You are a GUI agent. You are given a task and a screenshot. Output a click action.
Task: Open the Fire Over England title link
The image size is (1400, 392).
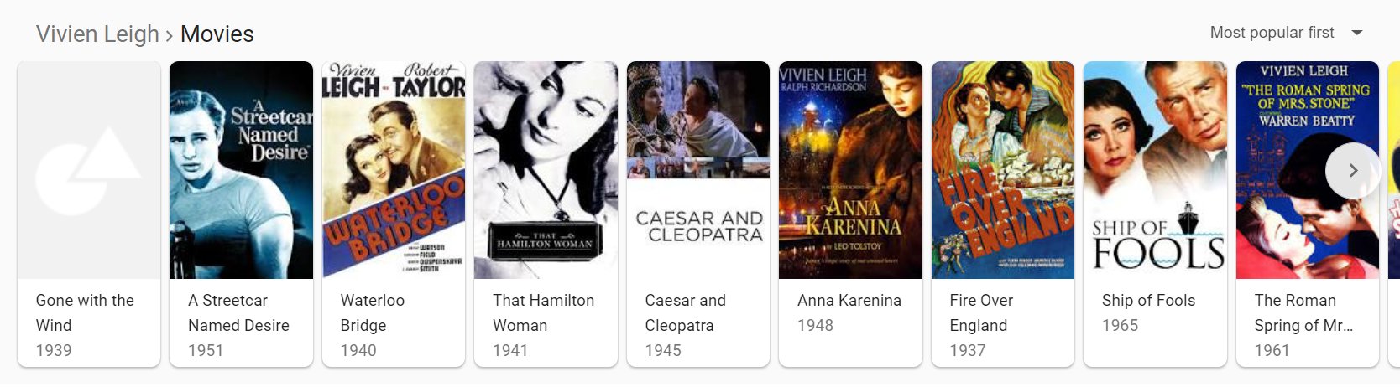[981, 312]
